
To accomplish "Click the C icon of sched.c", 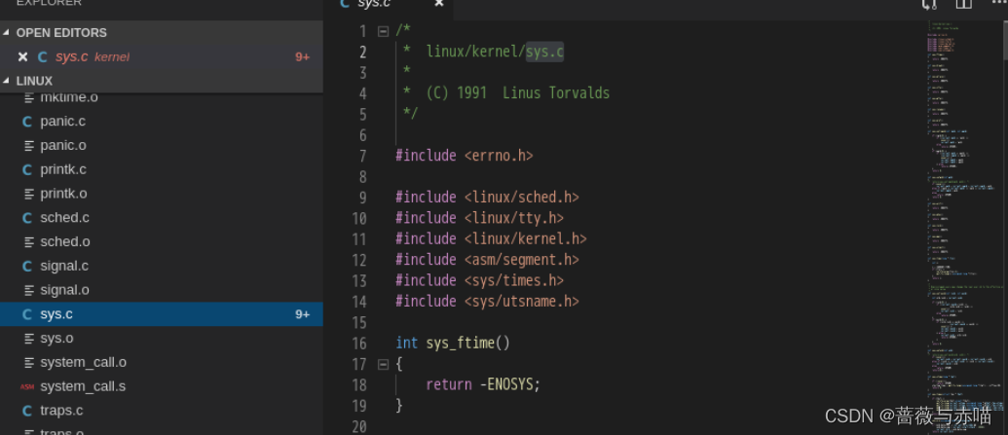I will point(27,218).
